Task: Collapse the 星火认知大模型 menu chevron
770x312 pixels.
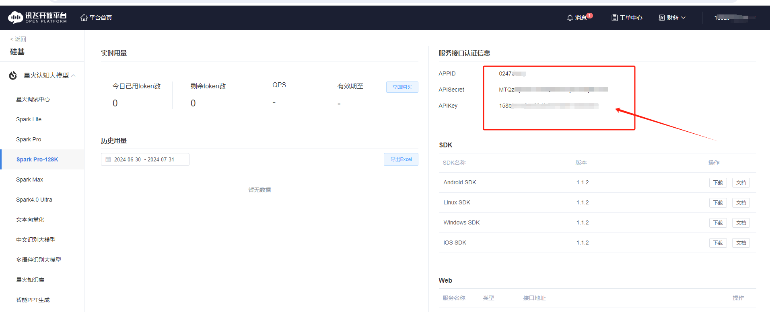Action: point(73,75)
